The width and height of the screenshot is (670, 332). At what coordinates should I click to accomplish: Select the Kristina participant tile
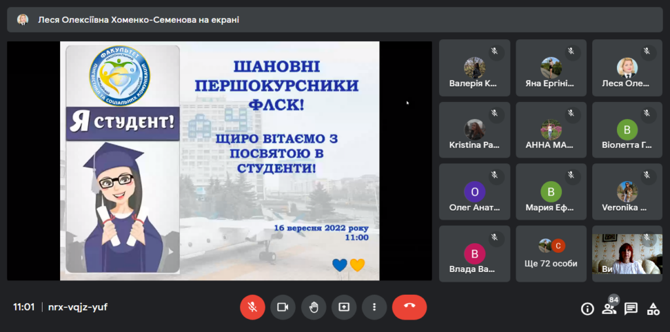coord(474,129)
